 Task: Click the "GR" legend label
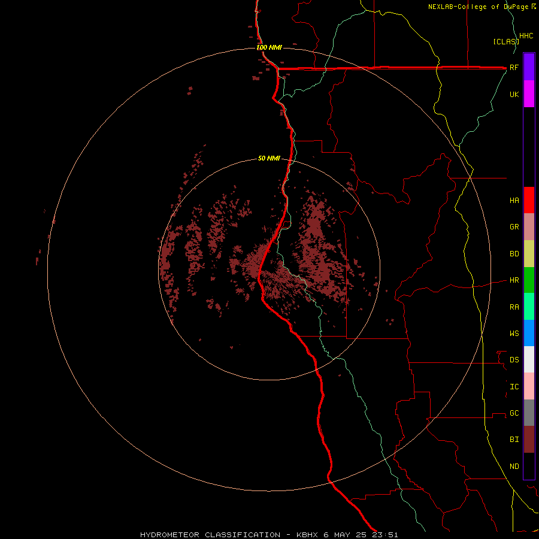pos(514,227)
